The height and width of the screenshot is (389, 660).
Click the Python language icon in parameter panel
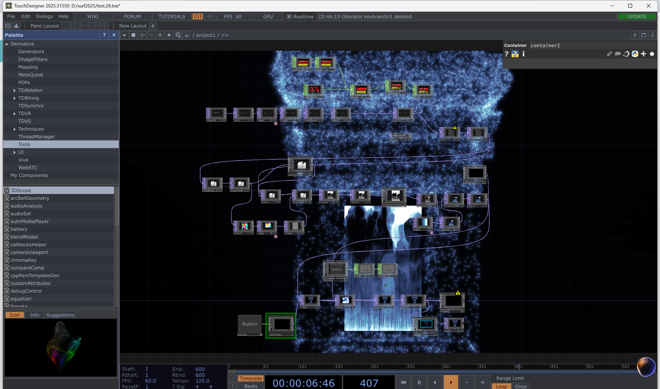click(x=635, y=54)
